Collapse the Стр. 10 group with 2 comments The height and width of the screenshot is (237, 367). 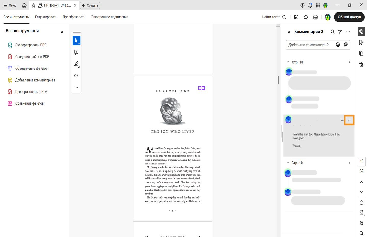288,62
